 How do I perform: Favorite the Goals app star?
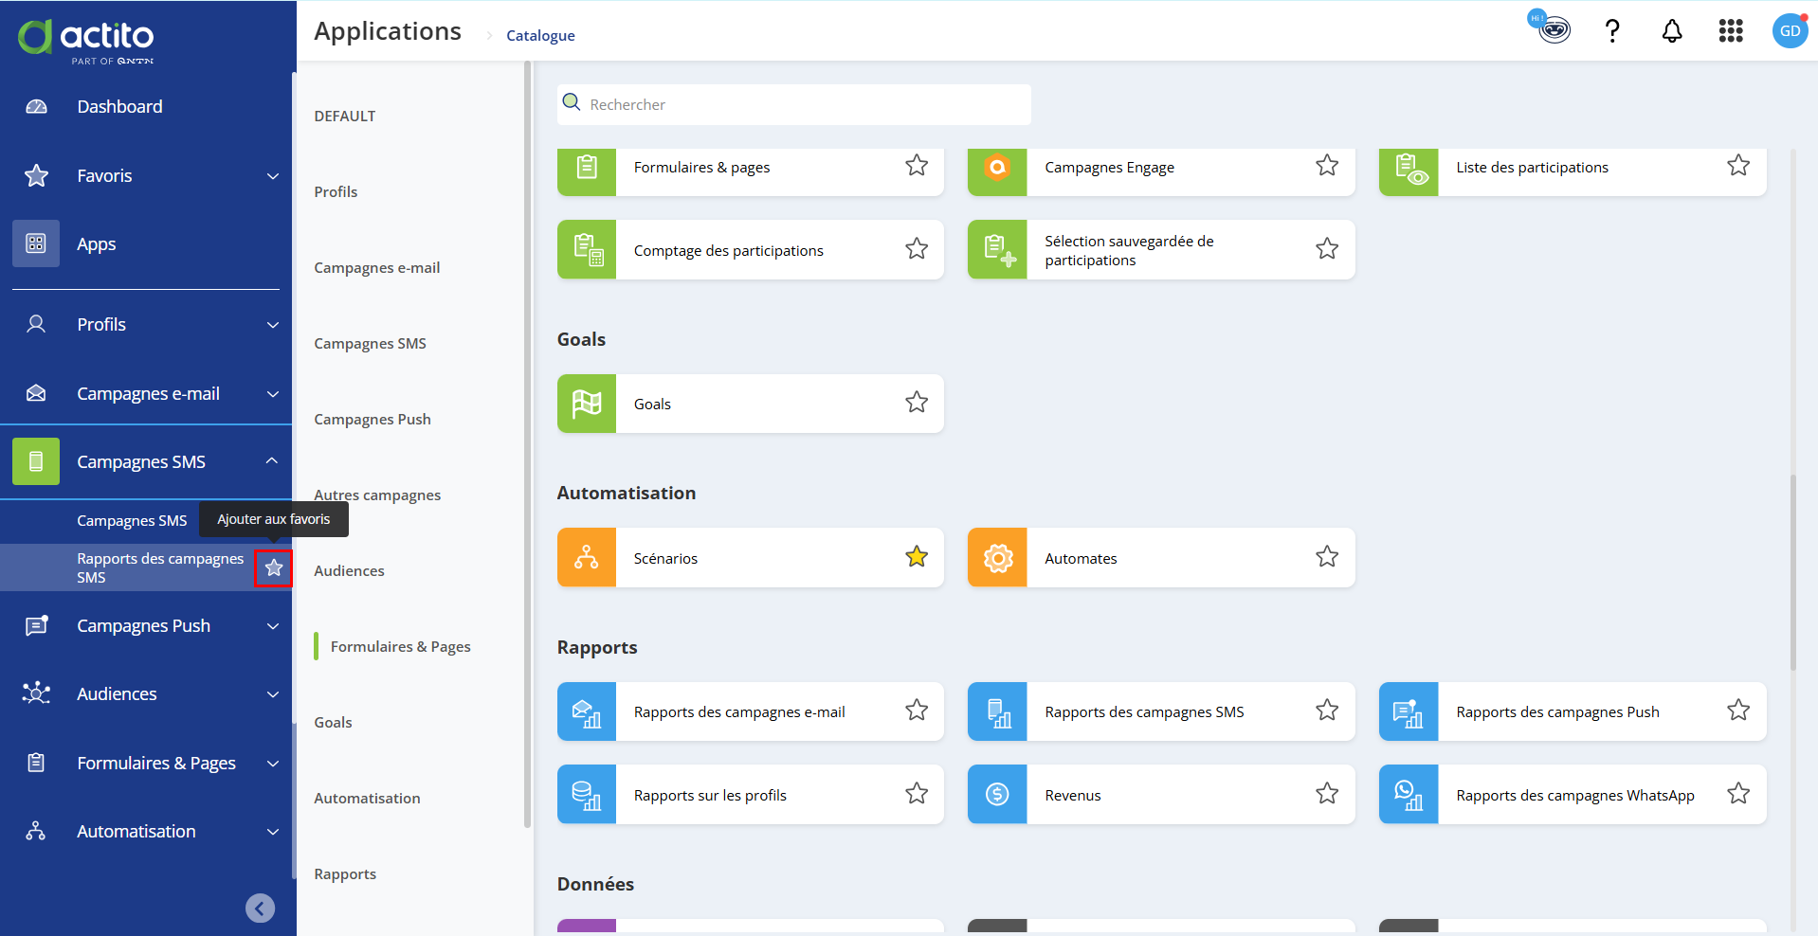point(917,402)
